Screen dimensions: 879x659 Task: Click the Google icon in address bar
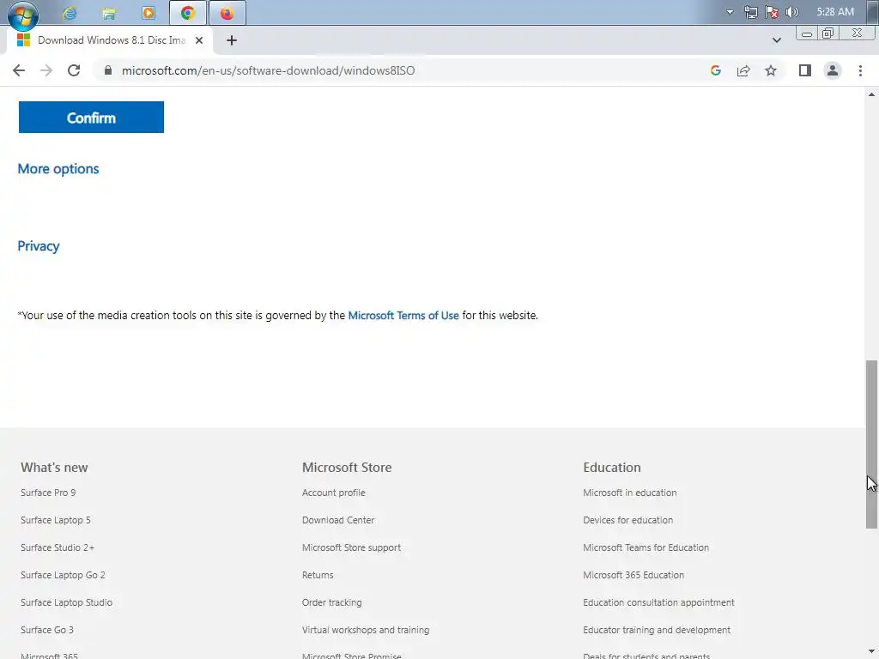coord(715,70)
